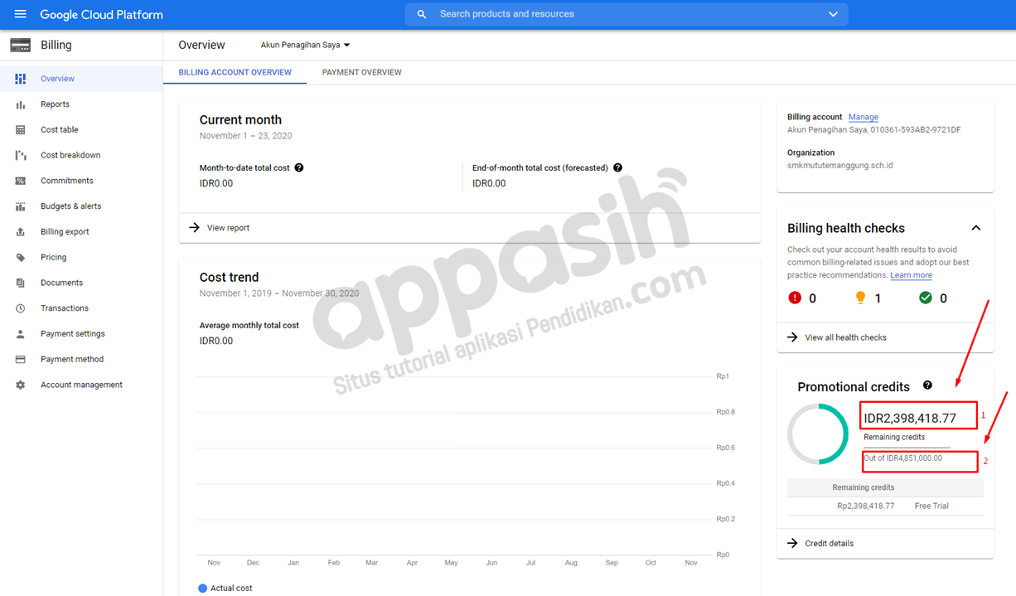Click the search magnifier icon
The height and width of the screenshot is (596, 1016).
(422, 14)
